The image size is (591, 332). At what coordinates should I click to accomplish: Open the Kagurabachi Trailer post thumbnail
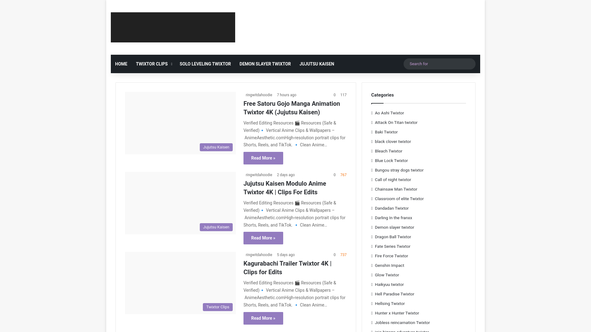[180, 283]
